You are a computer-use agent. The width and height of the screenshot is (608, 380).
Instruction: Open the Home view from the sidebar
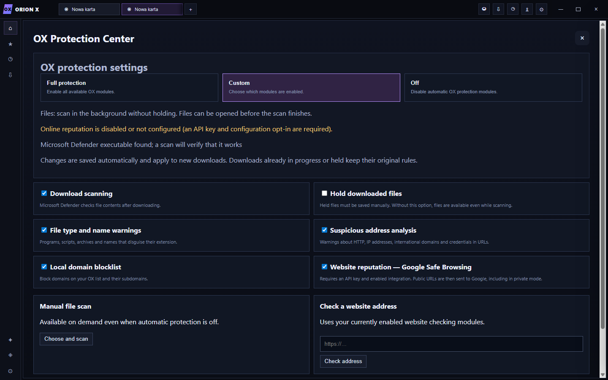11,28
